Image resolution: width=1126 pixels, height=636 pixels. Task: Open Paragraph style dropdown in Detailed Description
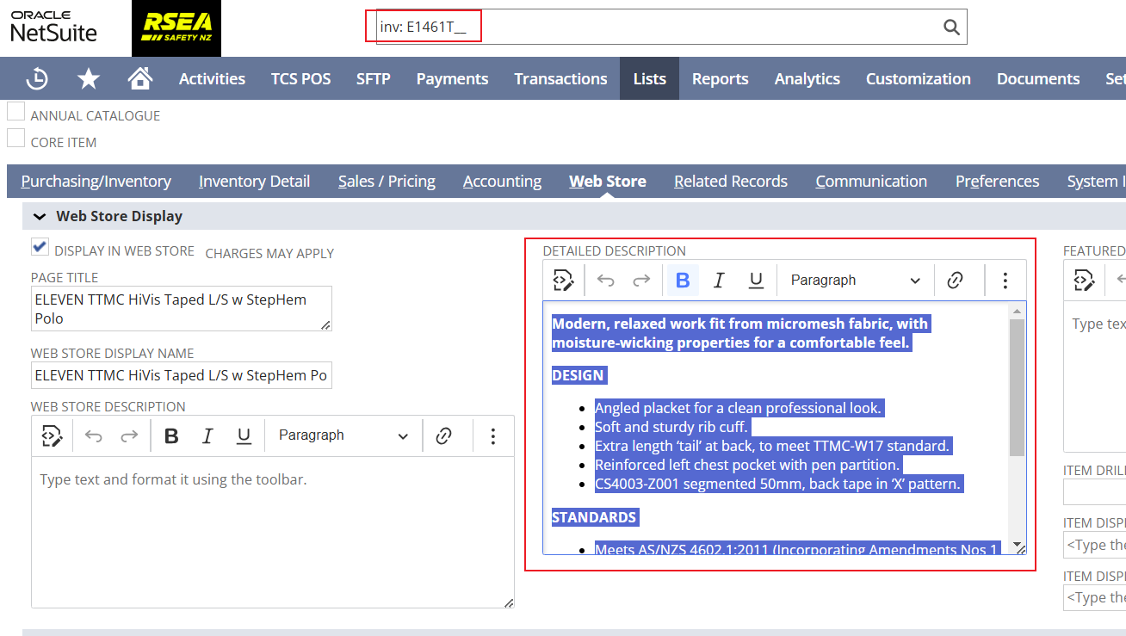pyautogui.click(x=855, y=280)
